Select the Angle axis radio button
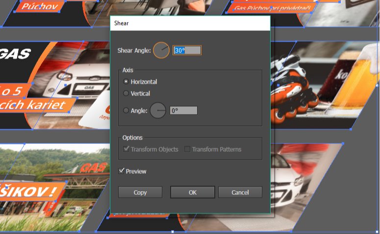Viewport: 380px width, 234px height. 126,111
